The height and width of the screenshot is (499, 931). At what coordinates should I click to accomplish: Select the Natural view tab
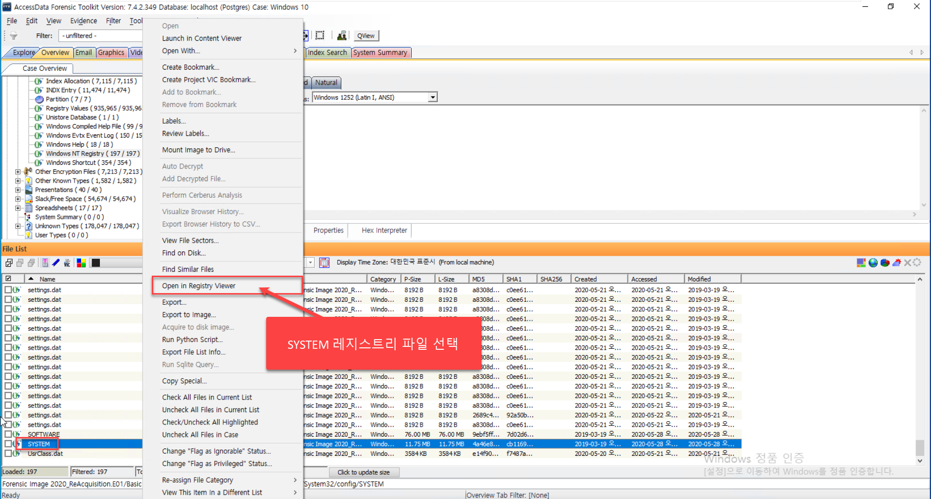click(x=326, y=83)
